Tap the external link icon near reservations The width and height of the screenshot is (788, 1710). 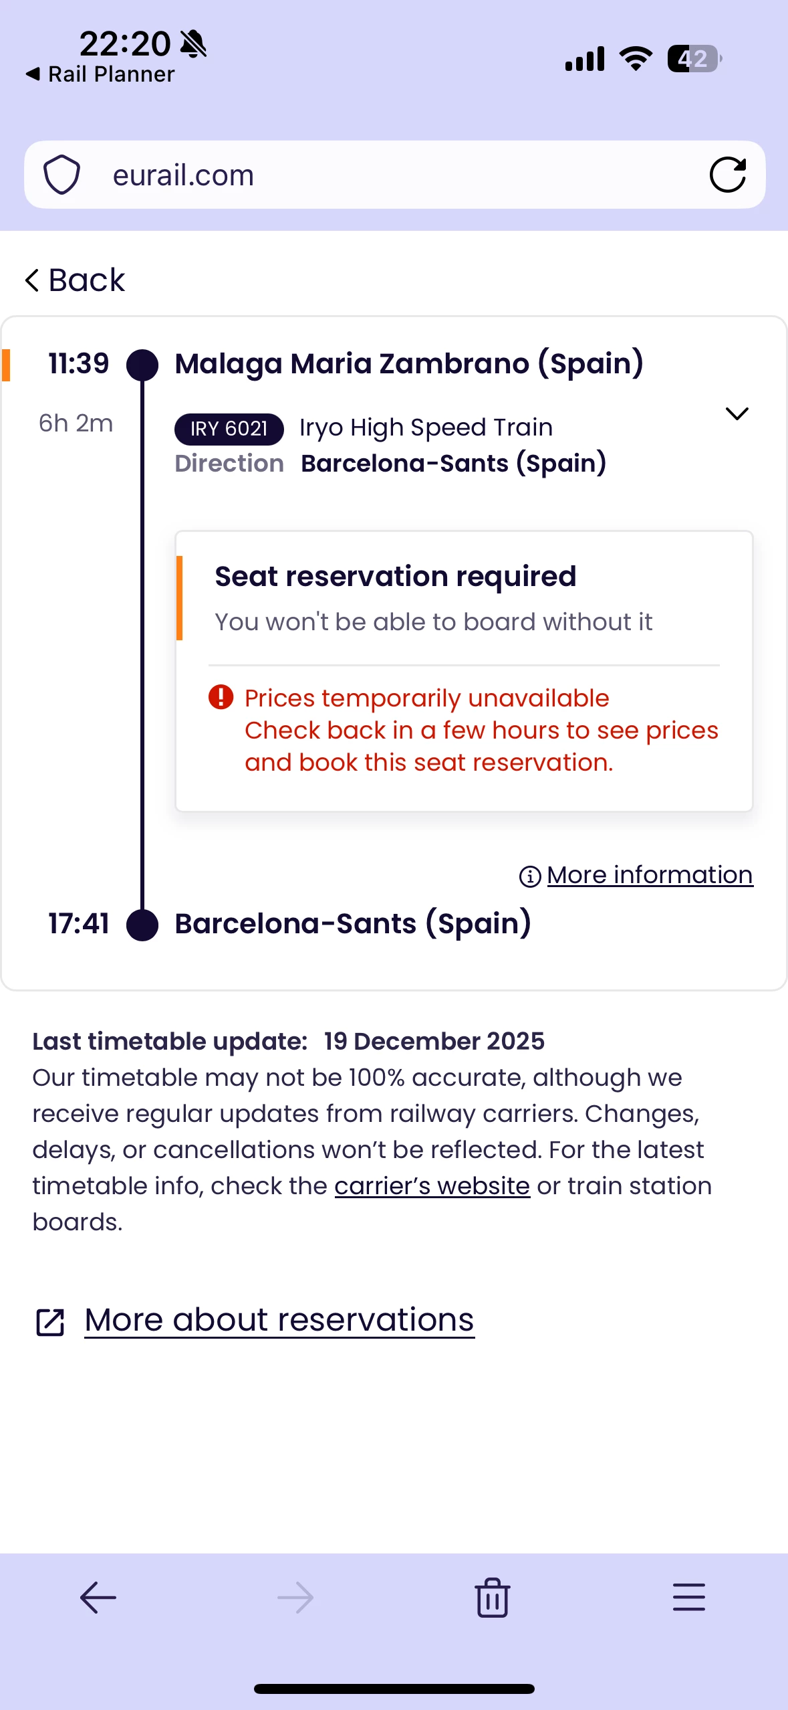(x=50, y=1322)
